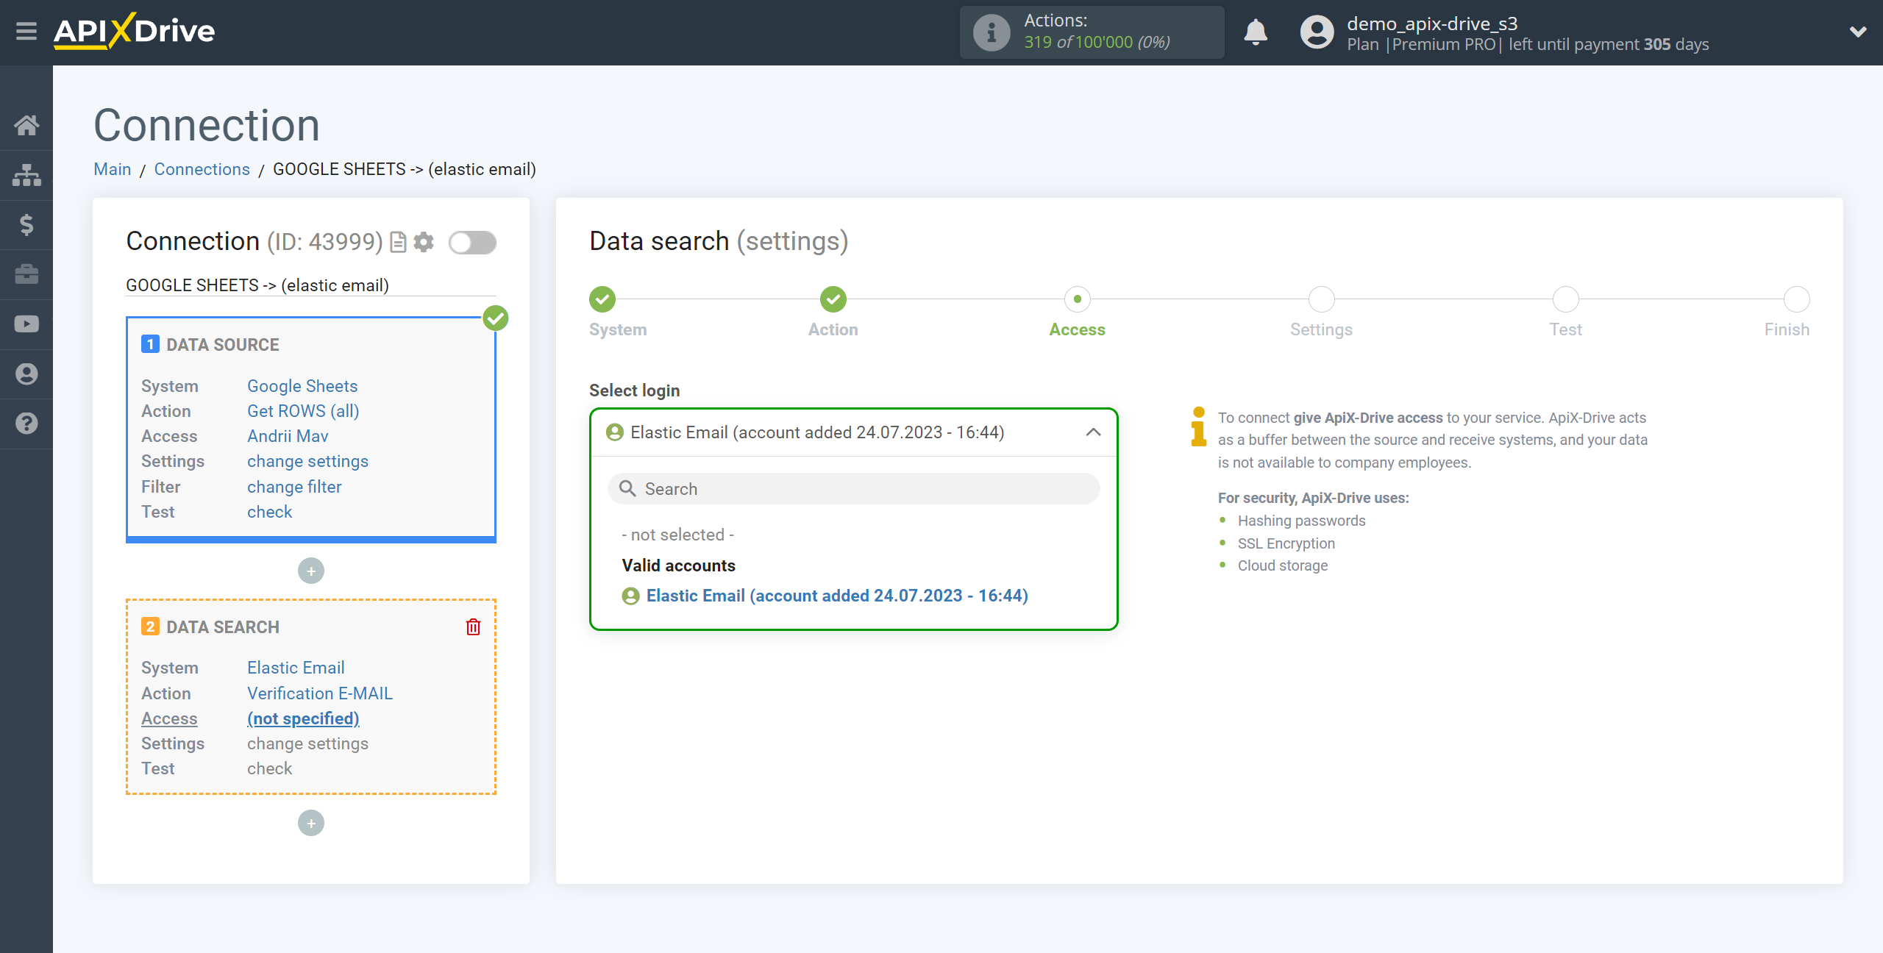
Task: Click Main breadcrumb link
Action: 113,169
